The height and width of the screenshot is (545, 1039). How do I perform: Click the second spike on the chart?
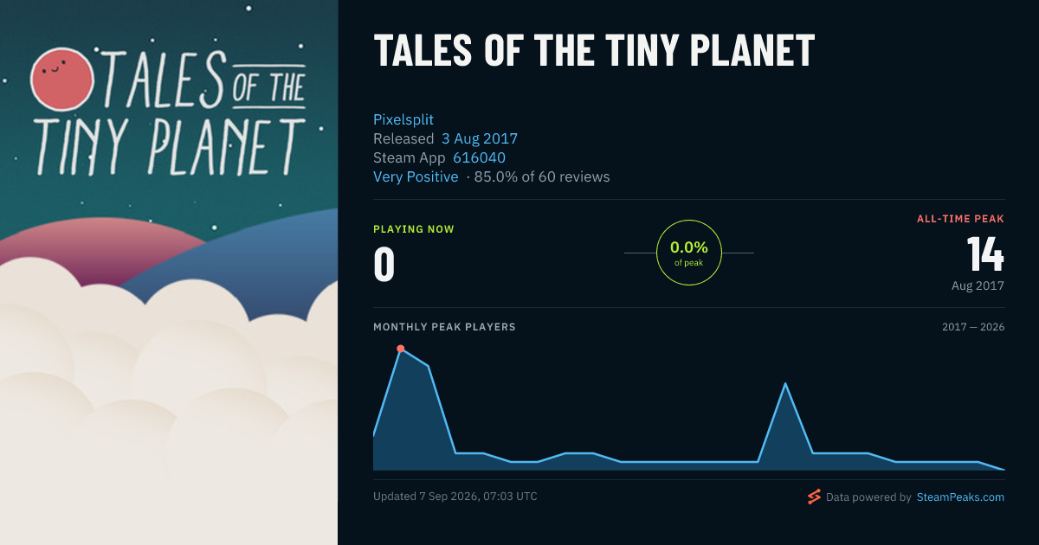[x=784, y=383]
